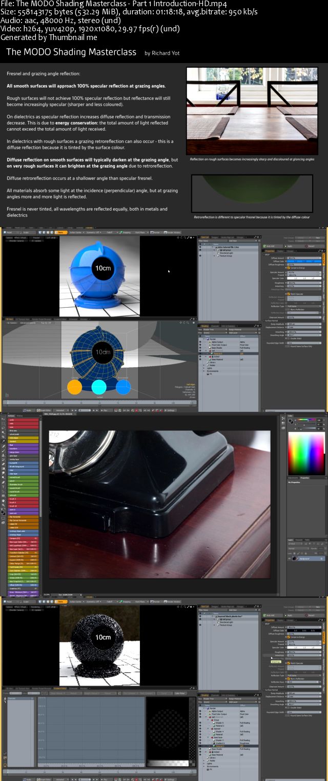Toggle Blurry Reflection in blue-sphere MODO
Screen dimensions: 328x781
pyautogui.click(x=289, y=310)
